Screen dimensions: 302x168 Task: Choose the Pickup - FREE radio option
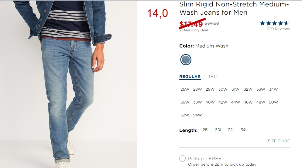click(182, 158)
